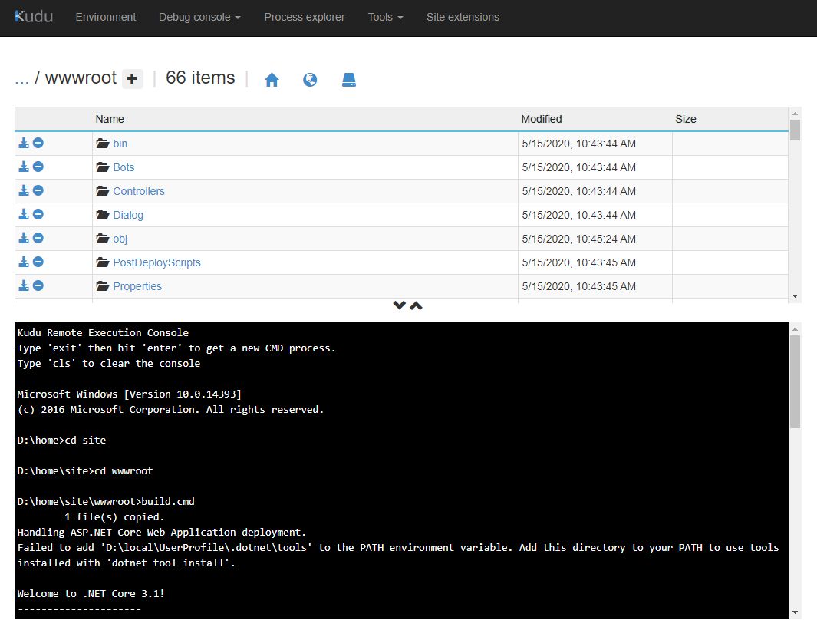
Task: Download the obj folder
Action: (x=24, y=238)
